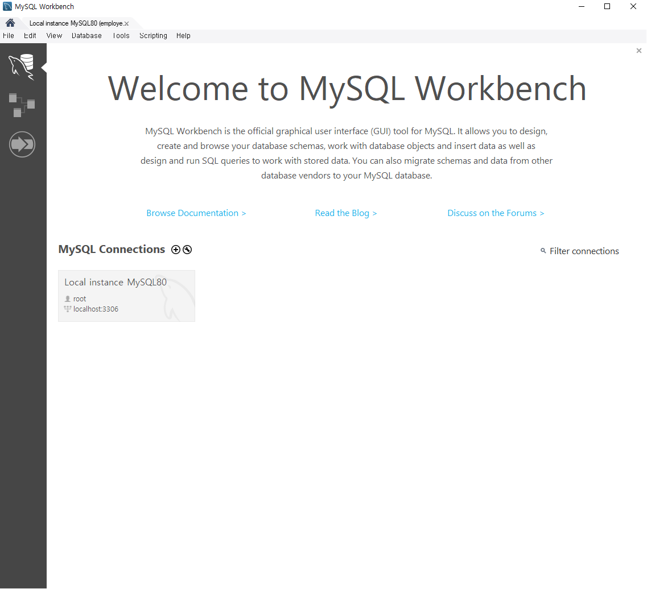The image size is (647, 589).
Task: Open the Help menu
Action: point(183,36)
